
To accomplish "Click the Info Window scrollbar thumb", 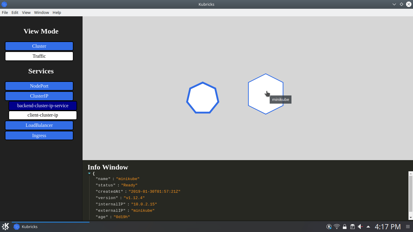I will 411,194.
